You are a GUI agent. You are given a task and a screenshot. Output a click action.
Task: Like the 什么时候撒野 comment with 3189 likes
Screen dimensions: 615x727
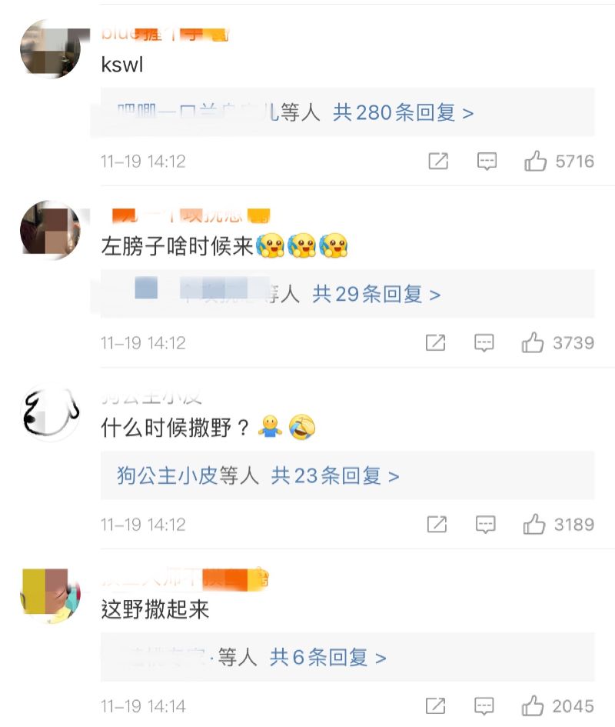(x=534, y=525)
